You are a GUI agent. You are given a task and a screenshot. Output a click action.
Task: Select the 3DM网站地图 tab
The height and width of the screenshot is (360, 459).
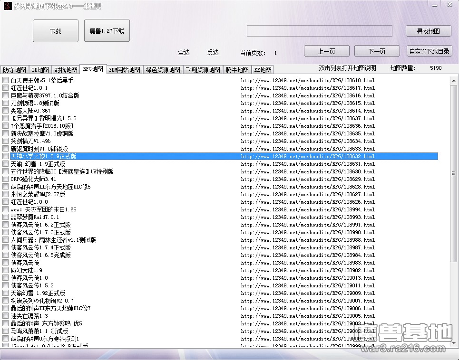coord(124,70)
